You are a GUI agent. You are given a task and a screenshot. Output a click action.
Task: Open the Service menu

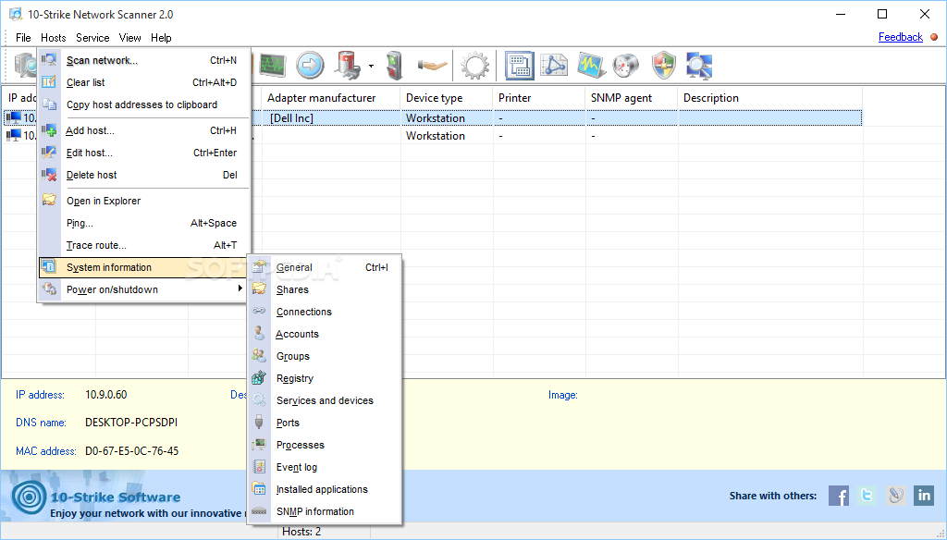92,38
